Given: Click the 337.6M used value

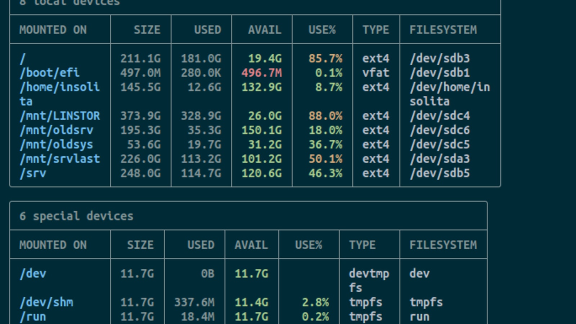Looking at the screenshot, I should [194, 302].
